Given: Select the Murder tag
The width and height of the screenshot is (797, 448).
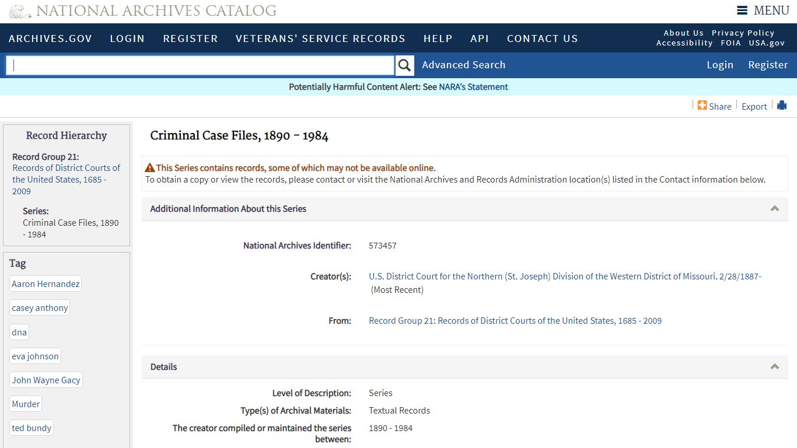Looking at the screenshot, I should (x=26, y=404).
